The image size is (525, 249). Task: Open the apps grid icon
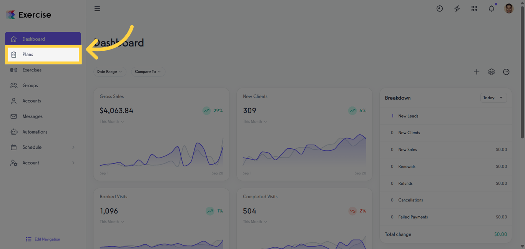474,8
